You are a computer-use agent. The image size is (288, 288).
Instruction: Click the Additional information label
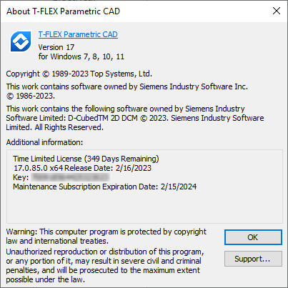44,142
